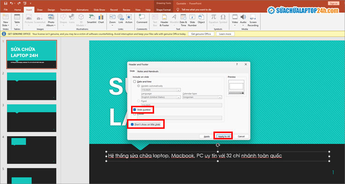This screenshot has width=345, height=184.
Task: Click the Symbol omega icon
Action: point(223,17)
